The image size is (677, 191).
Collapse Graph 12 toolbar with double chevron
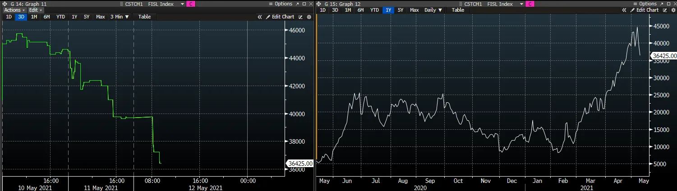624,10
